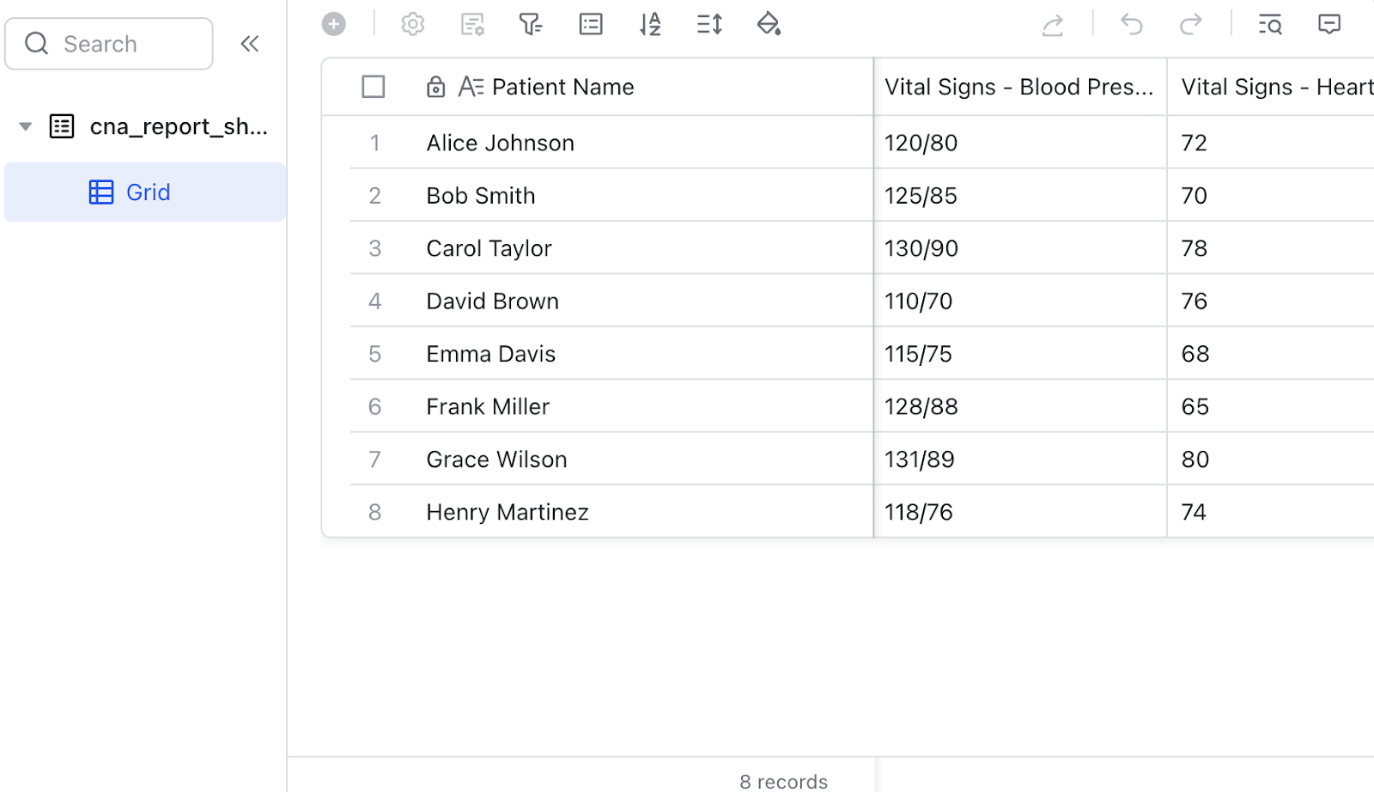
Task: Open the fill color paint bucket
Action: (769, 24)
